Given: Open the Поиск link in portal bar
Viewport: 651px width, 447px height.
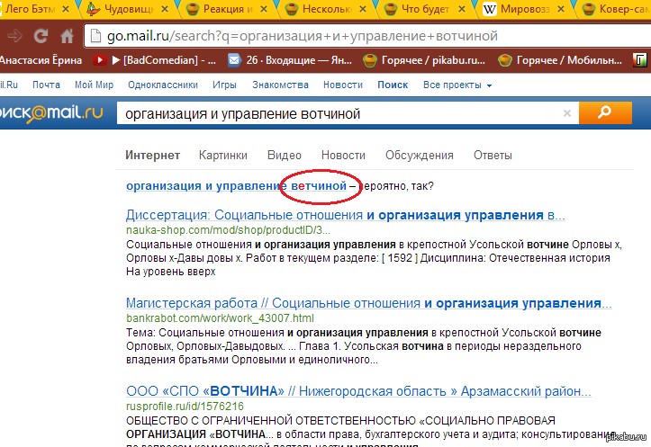Looking at the screenshot, I should [x=393, y=85].
